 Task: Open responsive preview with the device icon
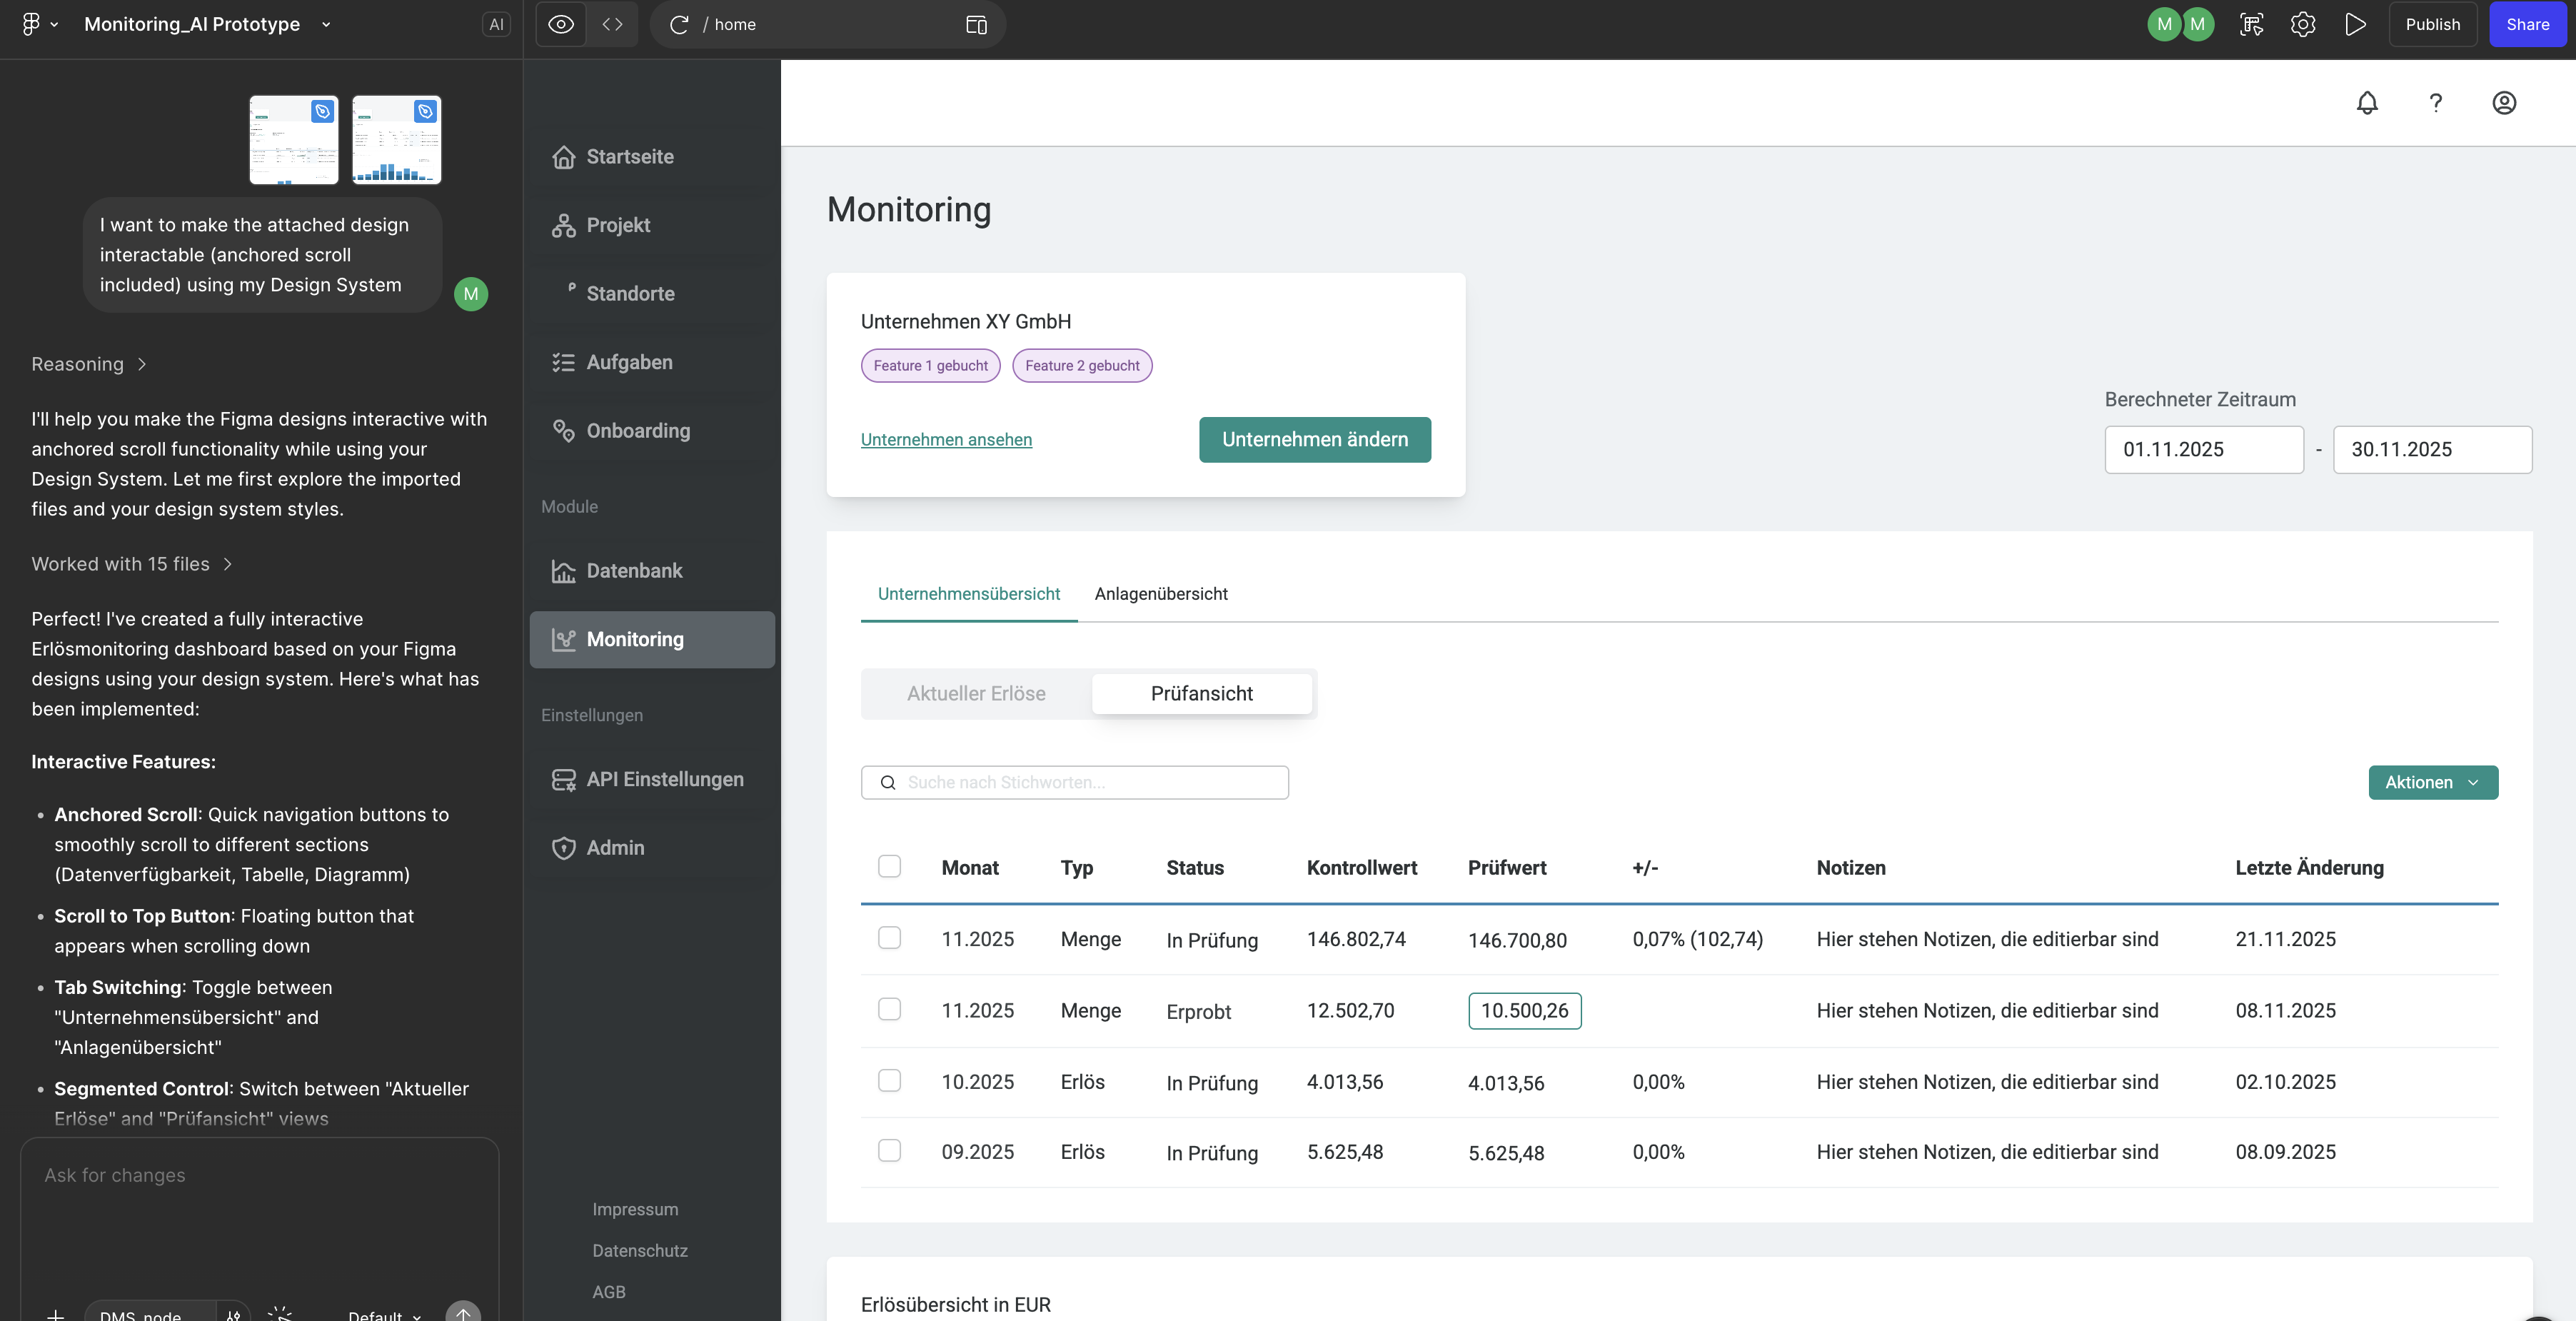pyautogui.click(x=975, y=24)
